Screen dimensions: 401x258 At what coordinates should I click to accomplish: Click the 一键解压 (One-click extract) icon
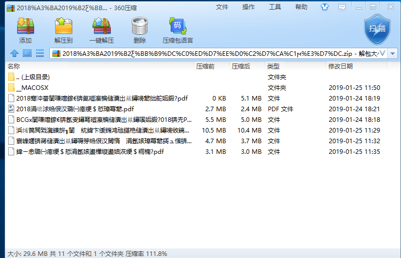102,30
